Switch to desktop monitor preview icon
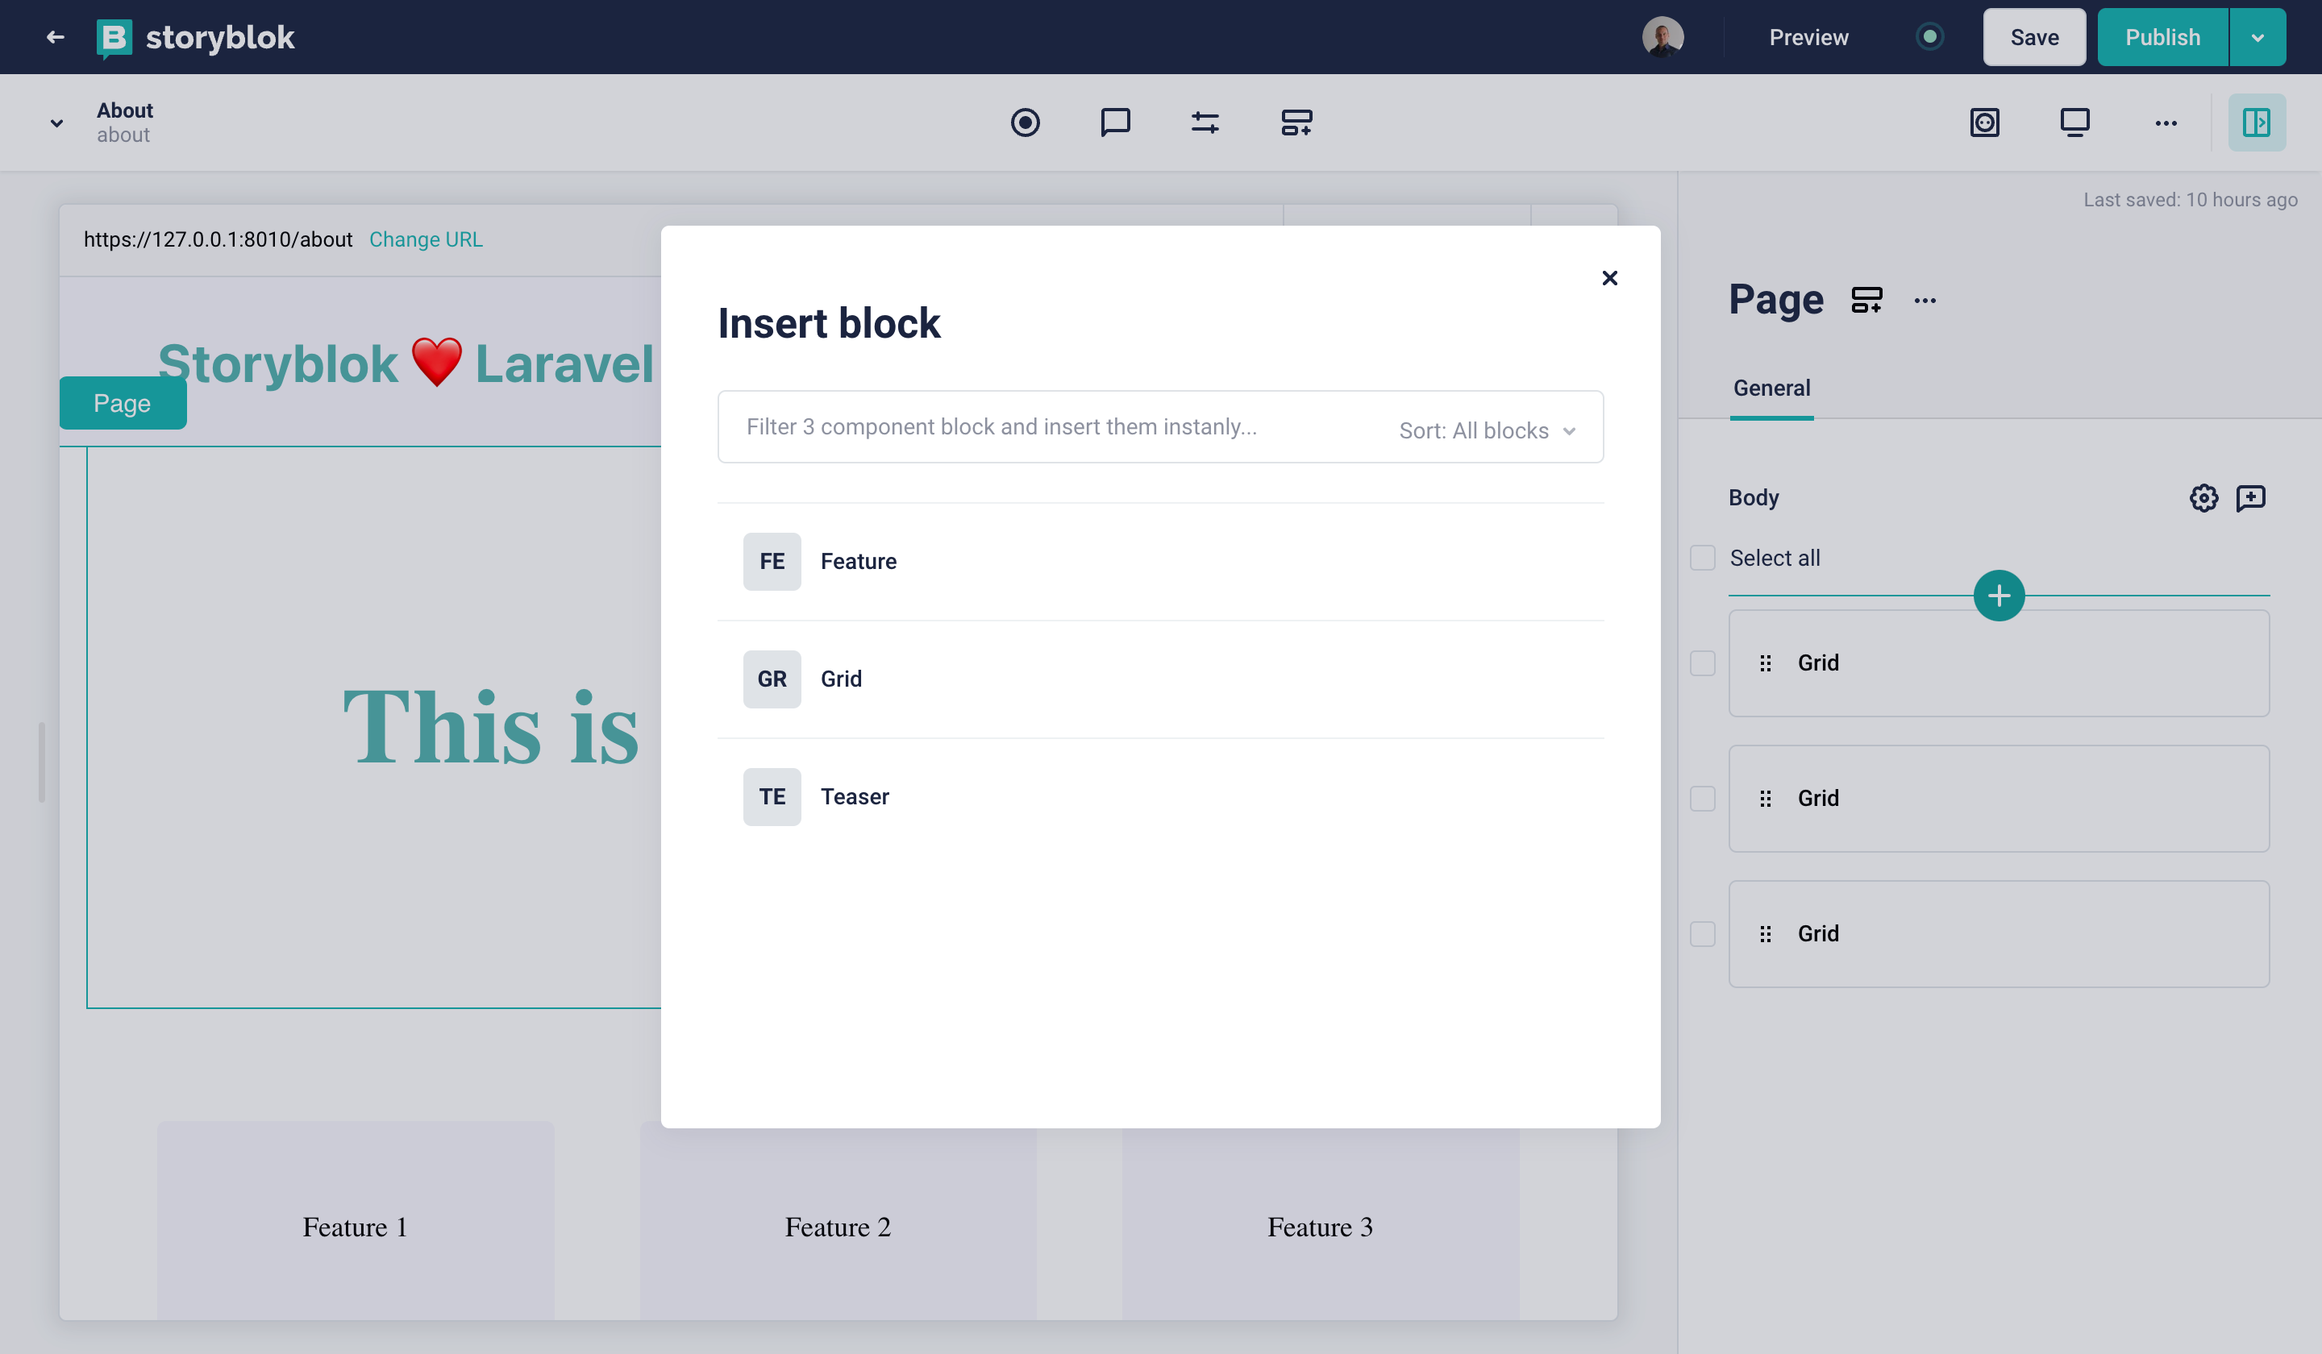2322x1354 pixels. point(2074,123)
